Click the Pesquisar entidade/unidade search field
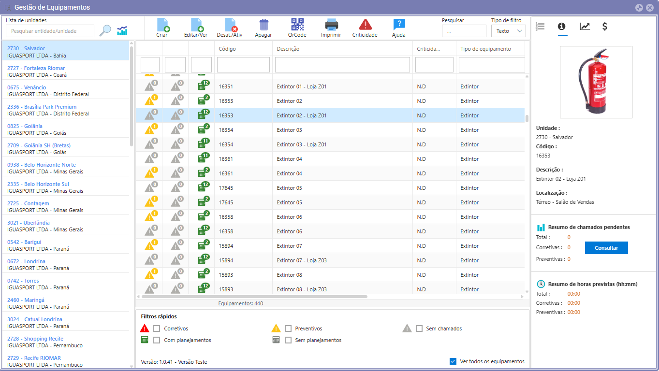This screenshot has width=659, height=371. pos(50,31)
